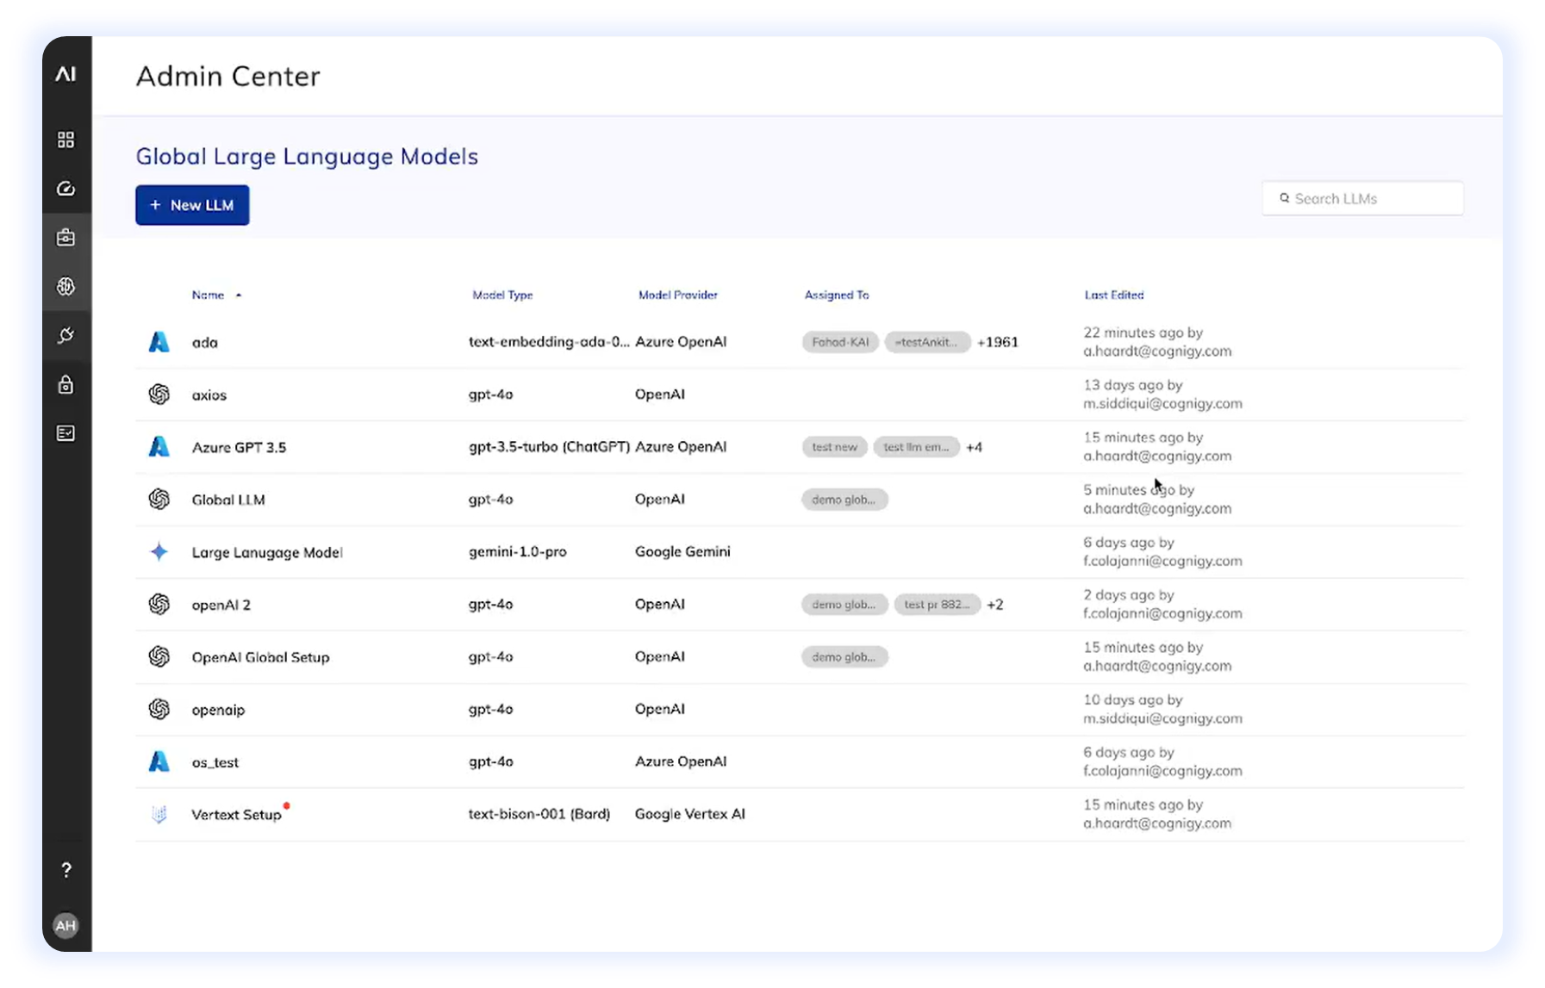Click the =testAnkit... tag in ada row
This screenshot has height=988, width=1545.
coord(926,342)
